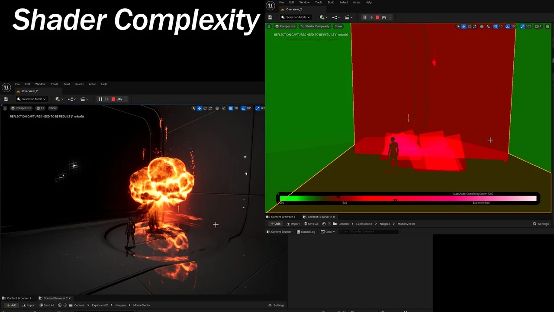Click the Enter Console Command input field
The height and width of the screenshot is (312, 554).
pos(368,232)
